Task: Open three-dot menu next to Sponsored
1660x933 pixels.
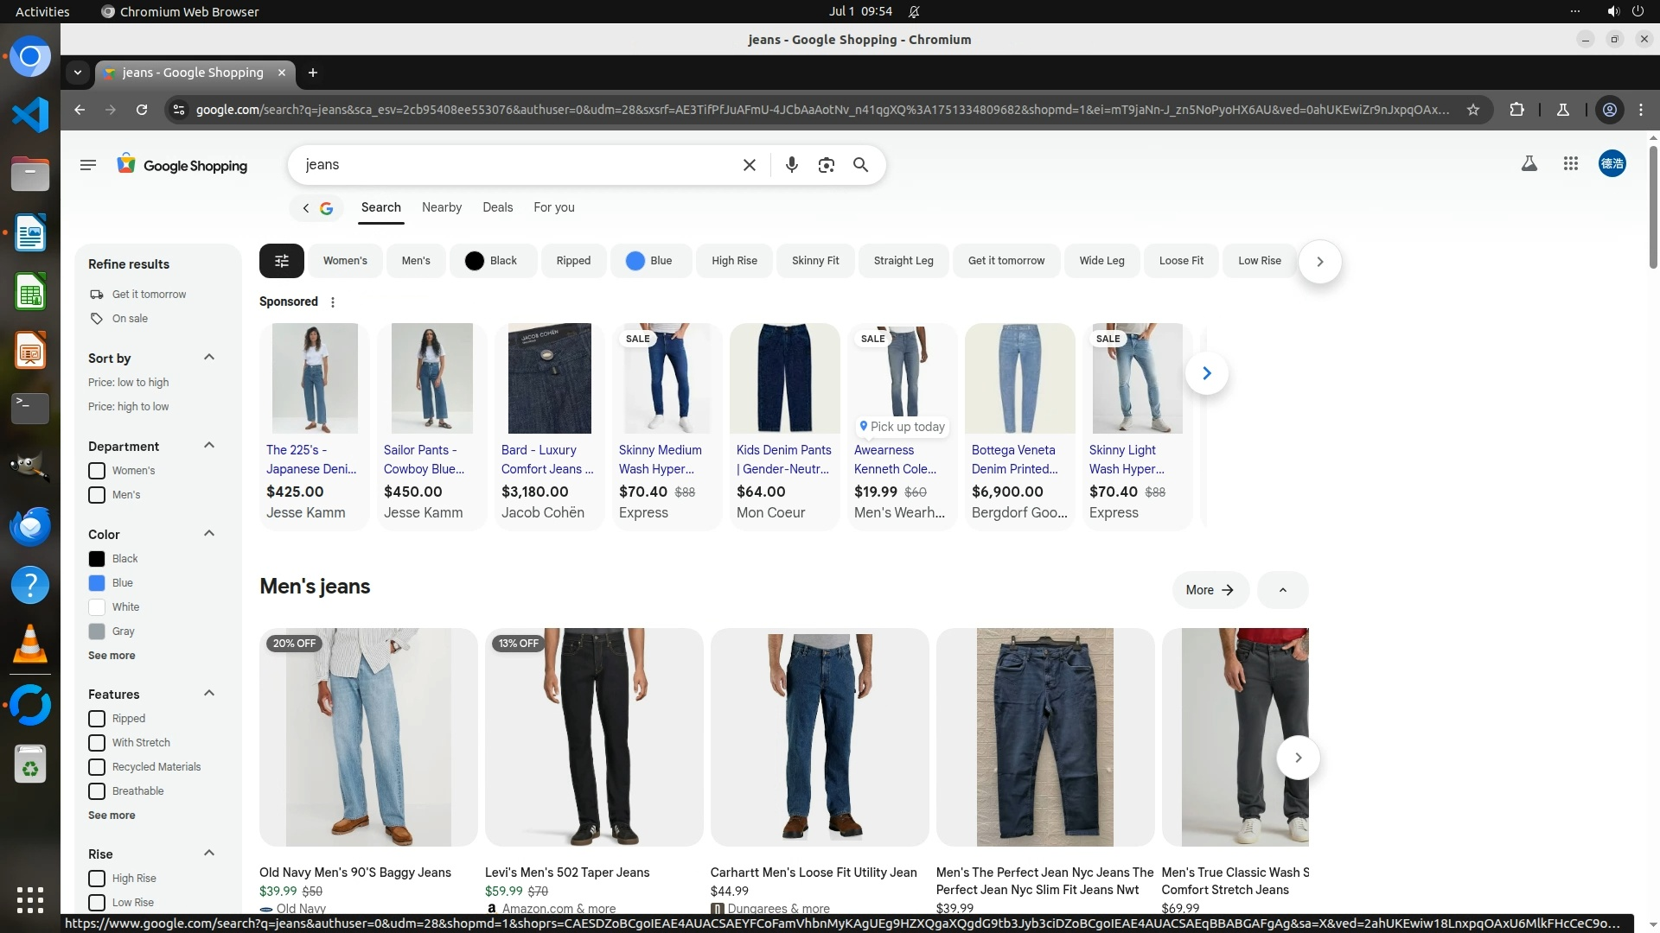Action: pyautogui.click(x=333, y=302)
